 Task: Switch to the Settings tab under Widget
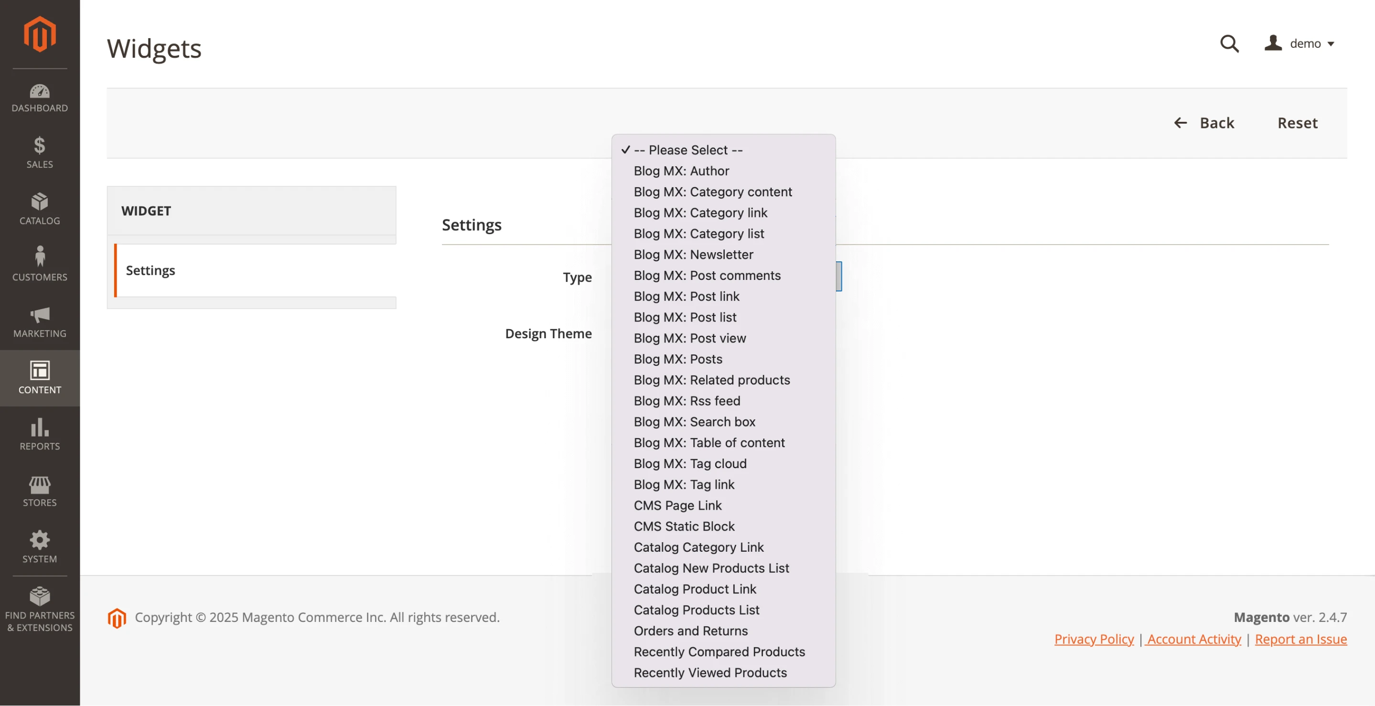point(150,270)
